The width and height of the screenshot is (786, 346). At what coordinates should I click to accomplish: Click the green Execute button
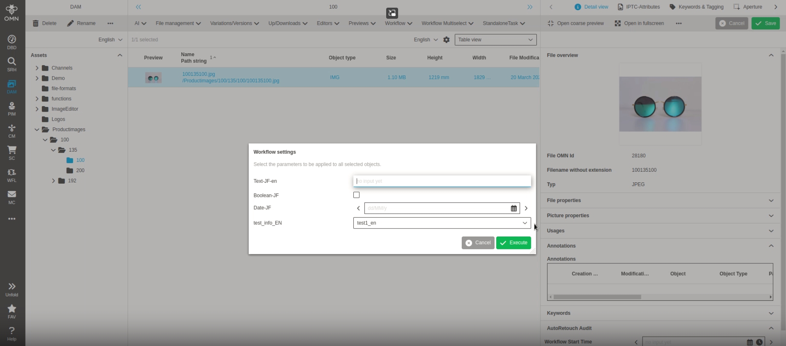click(x=513, y=243)
